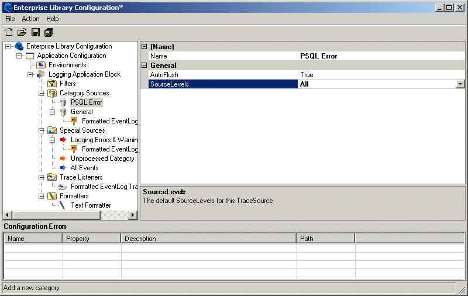Screen dimensions: 468x296
Task: Open the Action menu
Action: [x=30, y=19]
